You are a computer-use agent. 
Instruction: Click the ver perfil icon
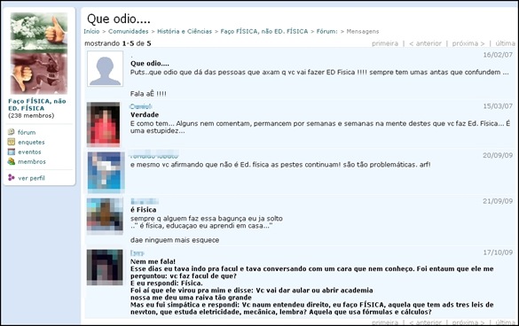pyautogui.click(x=12, y=177)
